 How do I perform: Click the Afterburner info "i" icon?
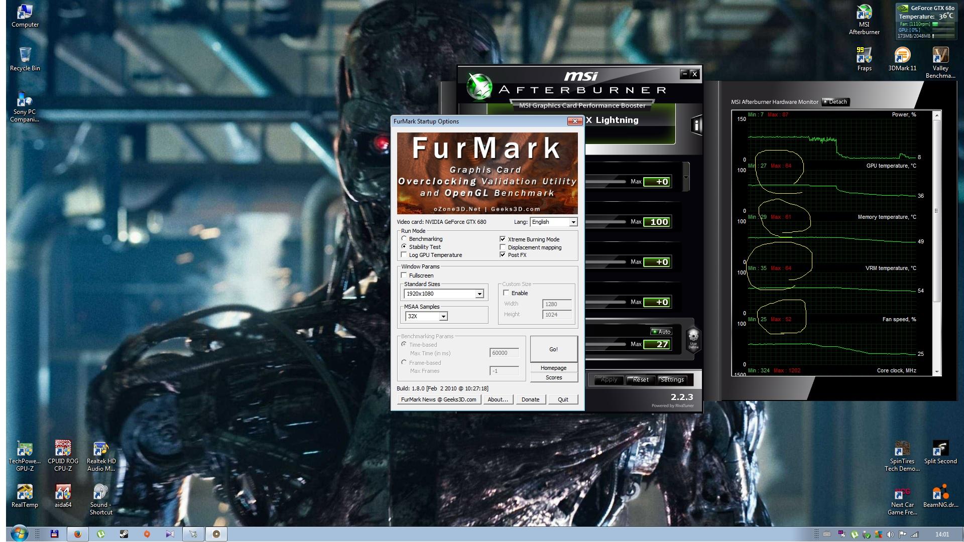click(x=696, y=125)
